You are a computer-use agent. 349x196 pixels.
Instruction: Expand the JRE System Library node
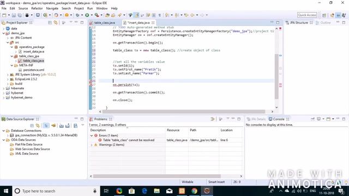click(8, 75)
